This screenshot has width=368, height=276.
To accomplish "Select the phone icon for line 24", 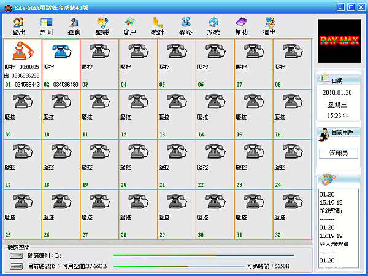I will (x=293, y=151).
